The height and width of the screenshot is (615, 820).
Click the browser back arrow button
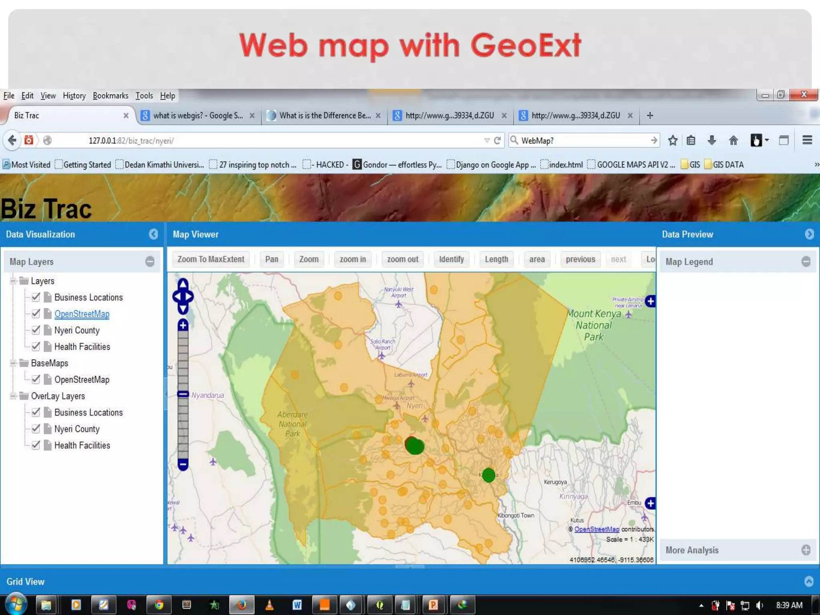[x=12, y=141]
